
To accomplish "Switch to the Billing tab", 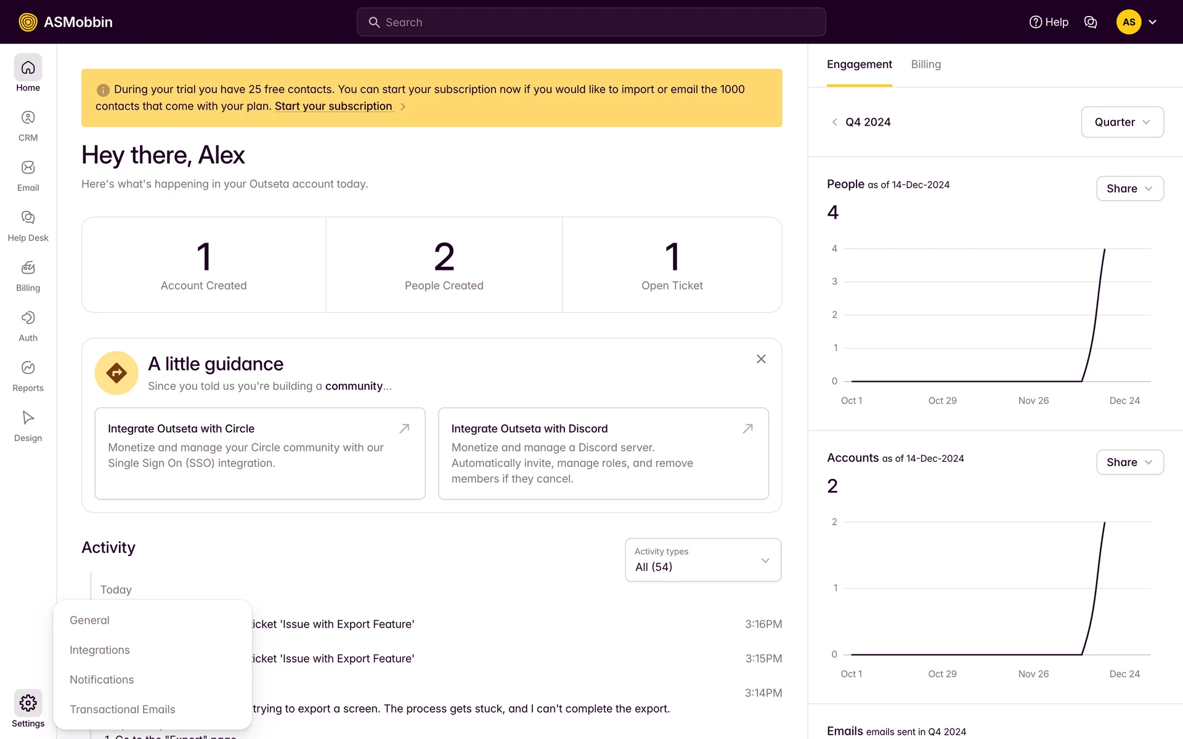I will 925,65.
